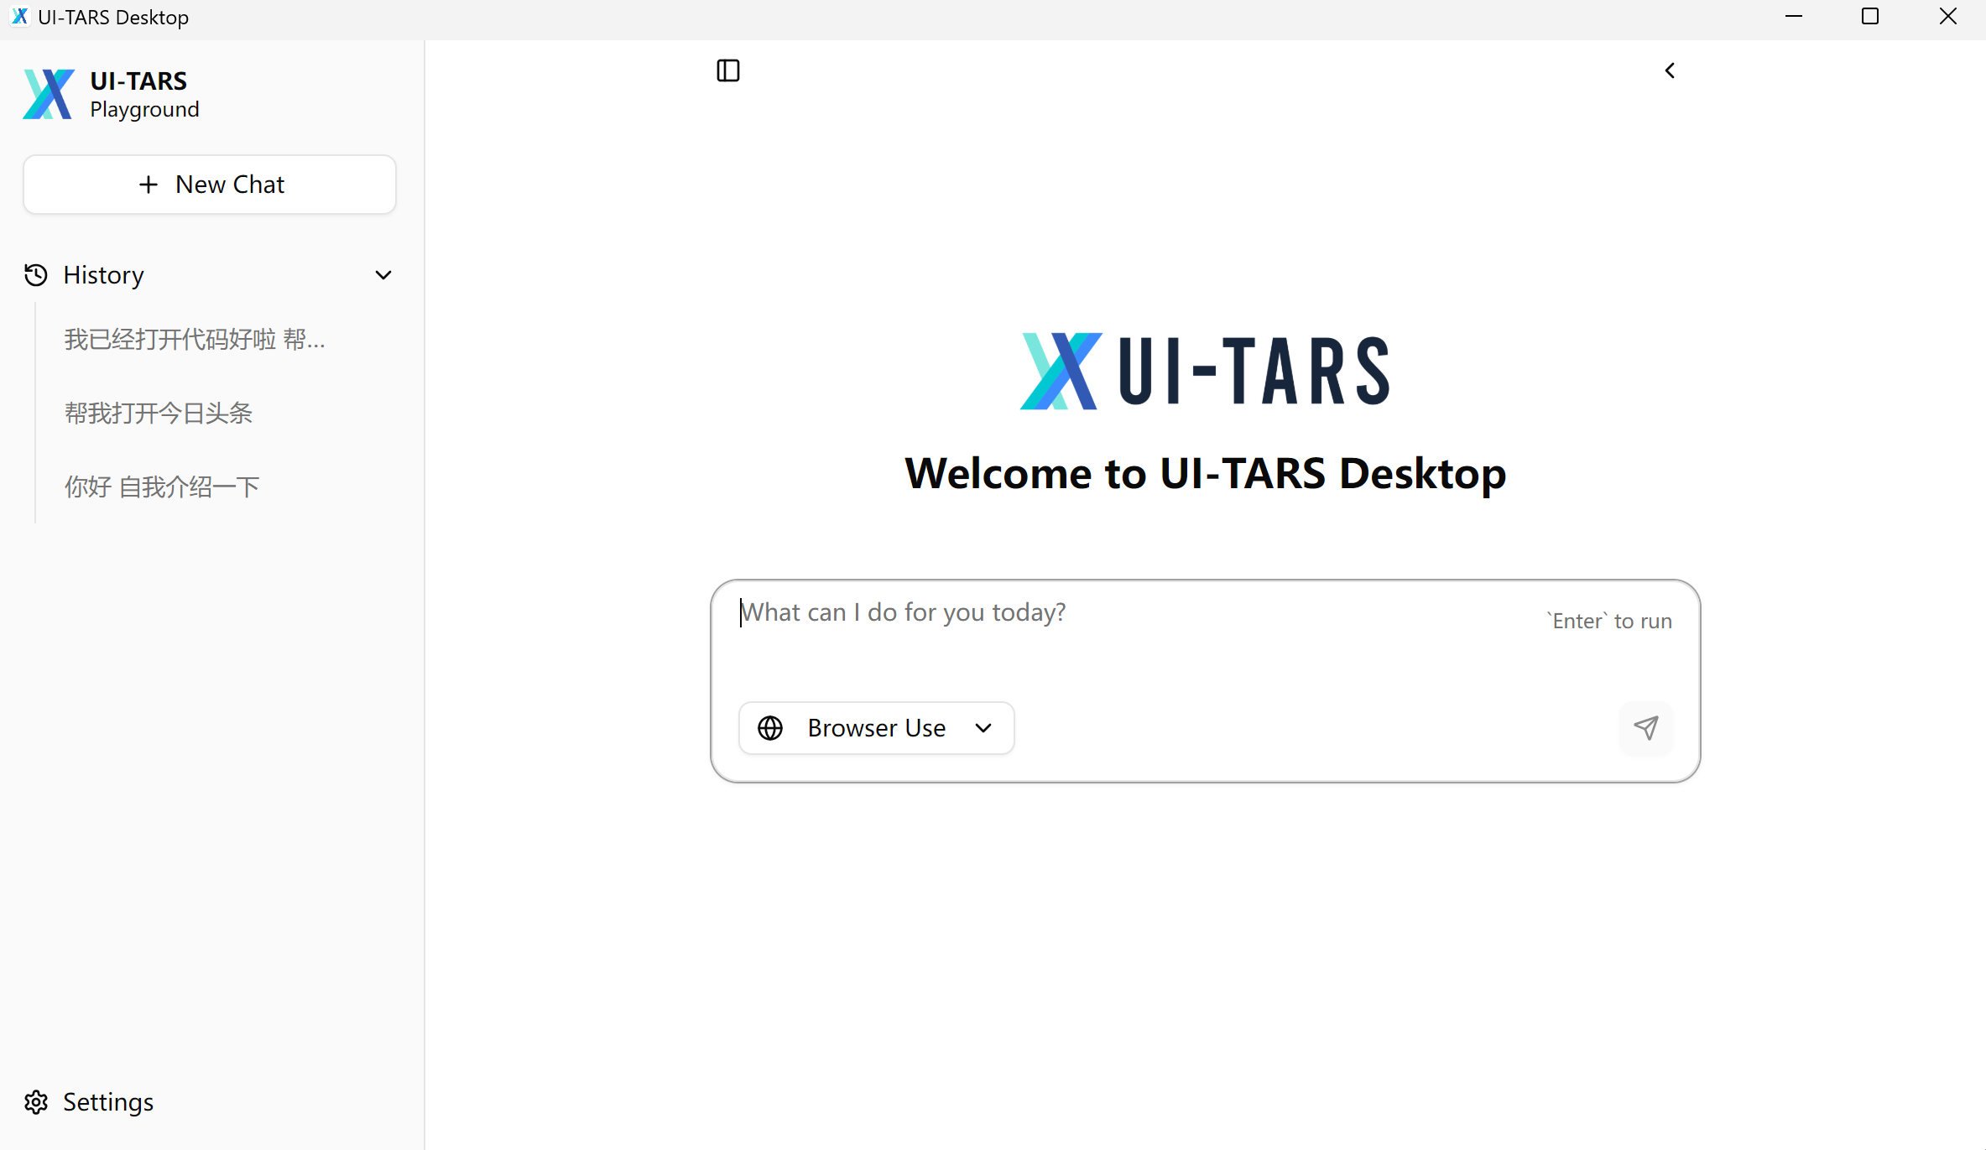The width and height of the screenshot is (1986, 1150).
Task: Maximize the UI-TARS Desktop window
Action: pos(1869,17)
